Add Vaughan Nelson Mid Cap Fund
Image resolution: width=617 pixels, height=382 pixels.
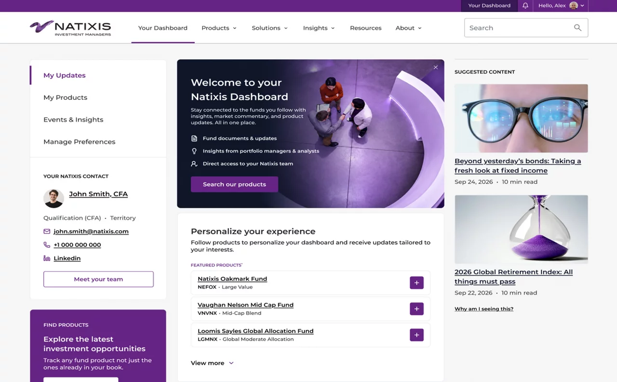coord(416,309)
